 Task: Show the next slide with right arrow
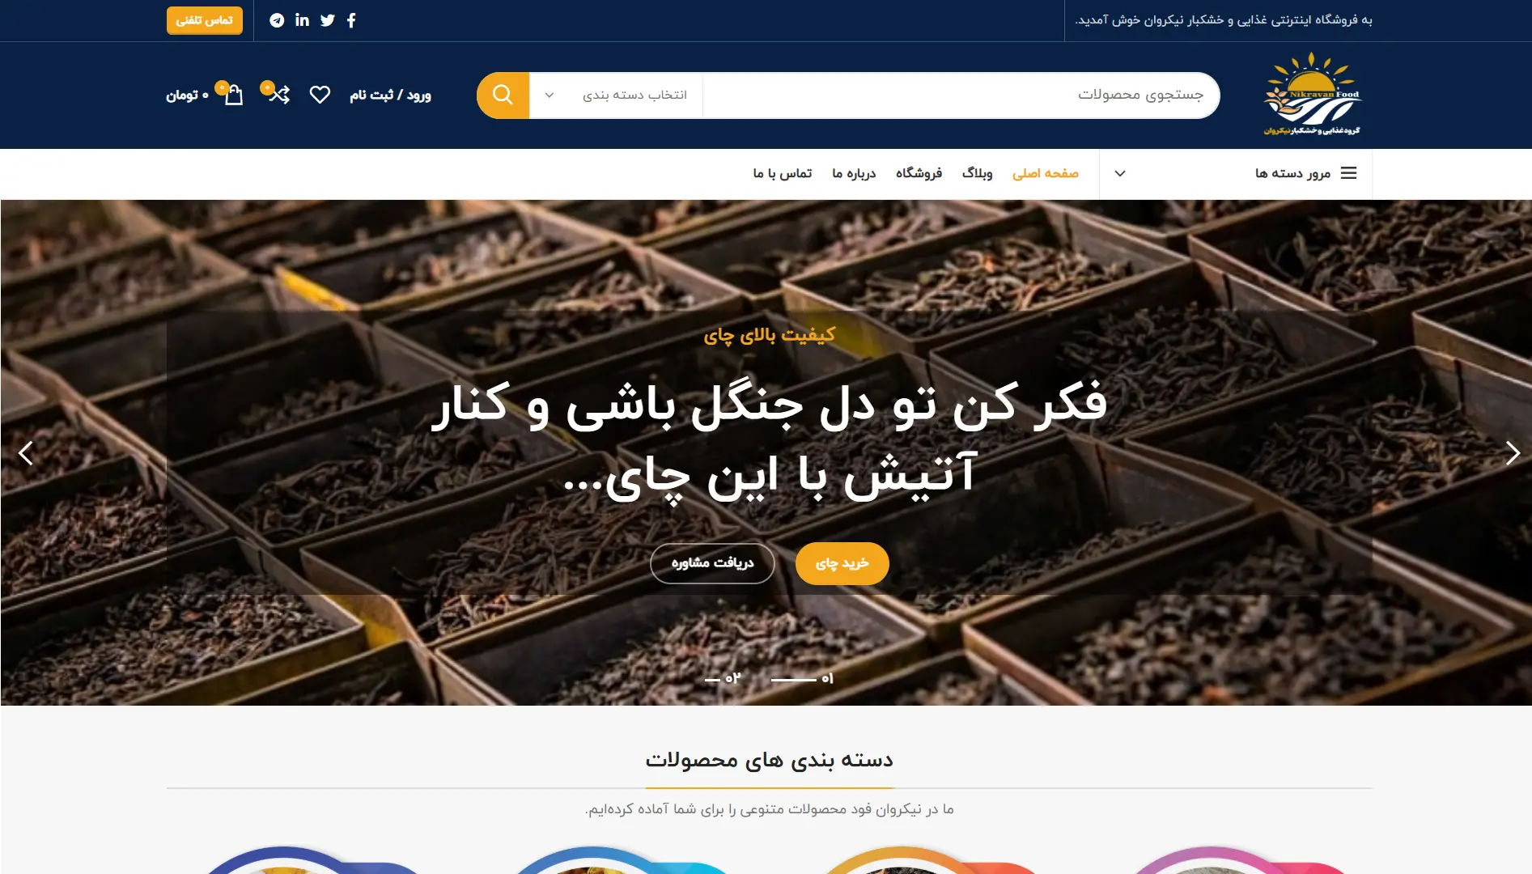pyautogui.click(x=1512, y=453)
